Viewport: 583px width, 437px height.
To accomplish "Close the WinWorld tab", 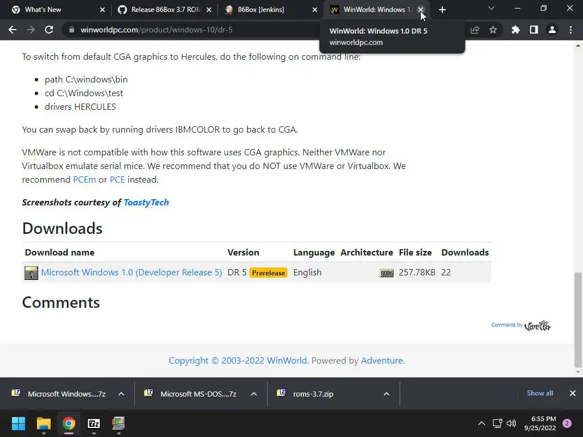I will [x=421, y=10].
